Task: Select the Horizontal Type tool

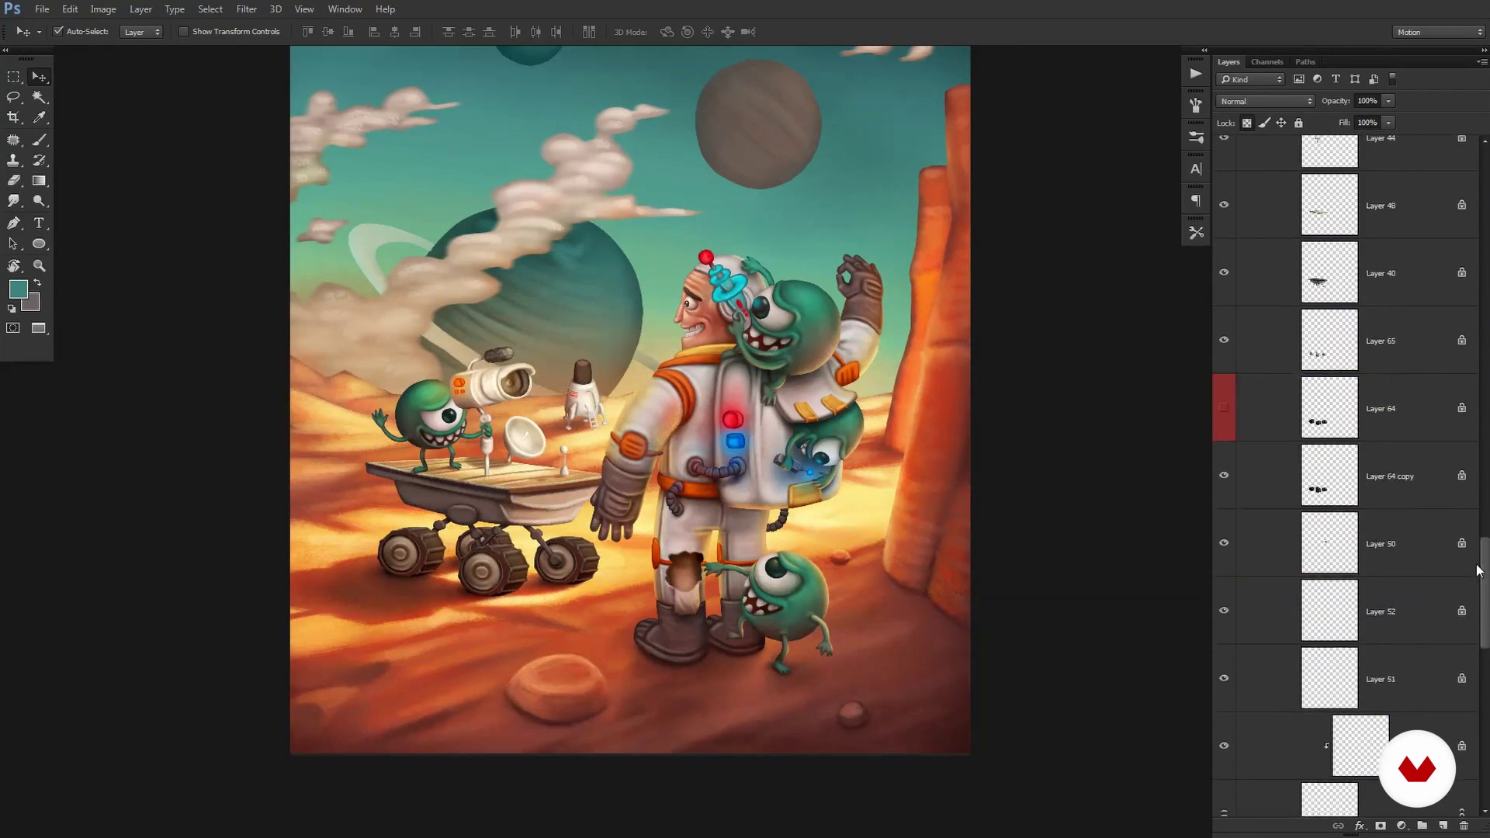Action: click(39, 223)
